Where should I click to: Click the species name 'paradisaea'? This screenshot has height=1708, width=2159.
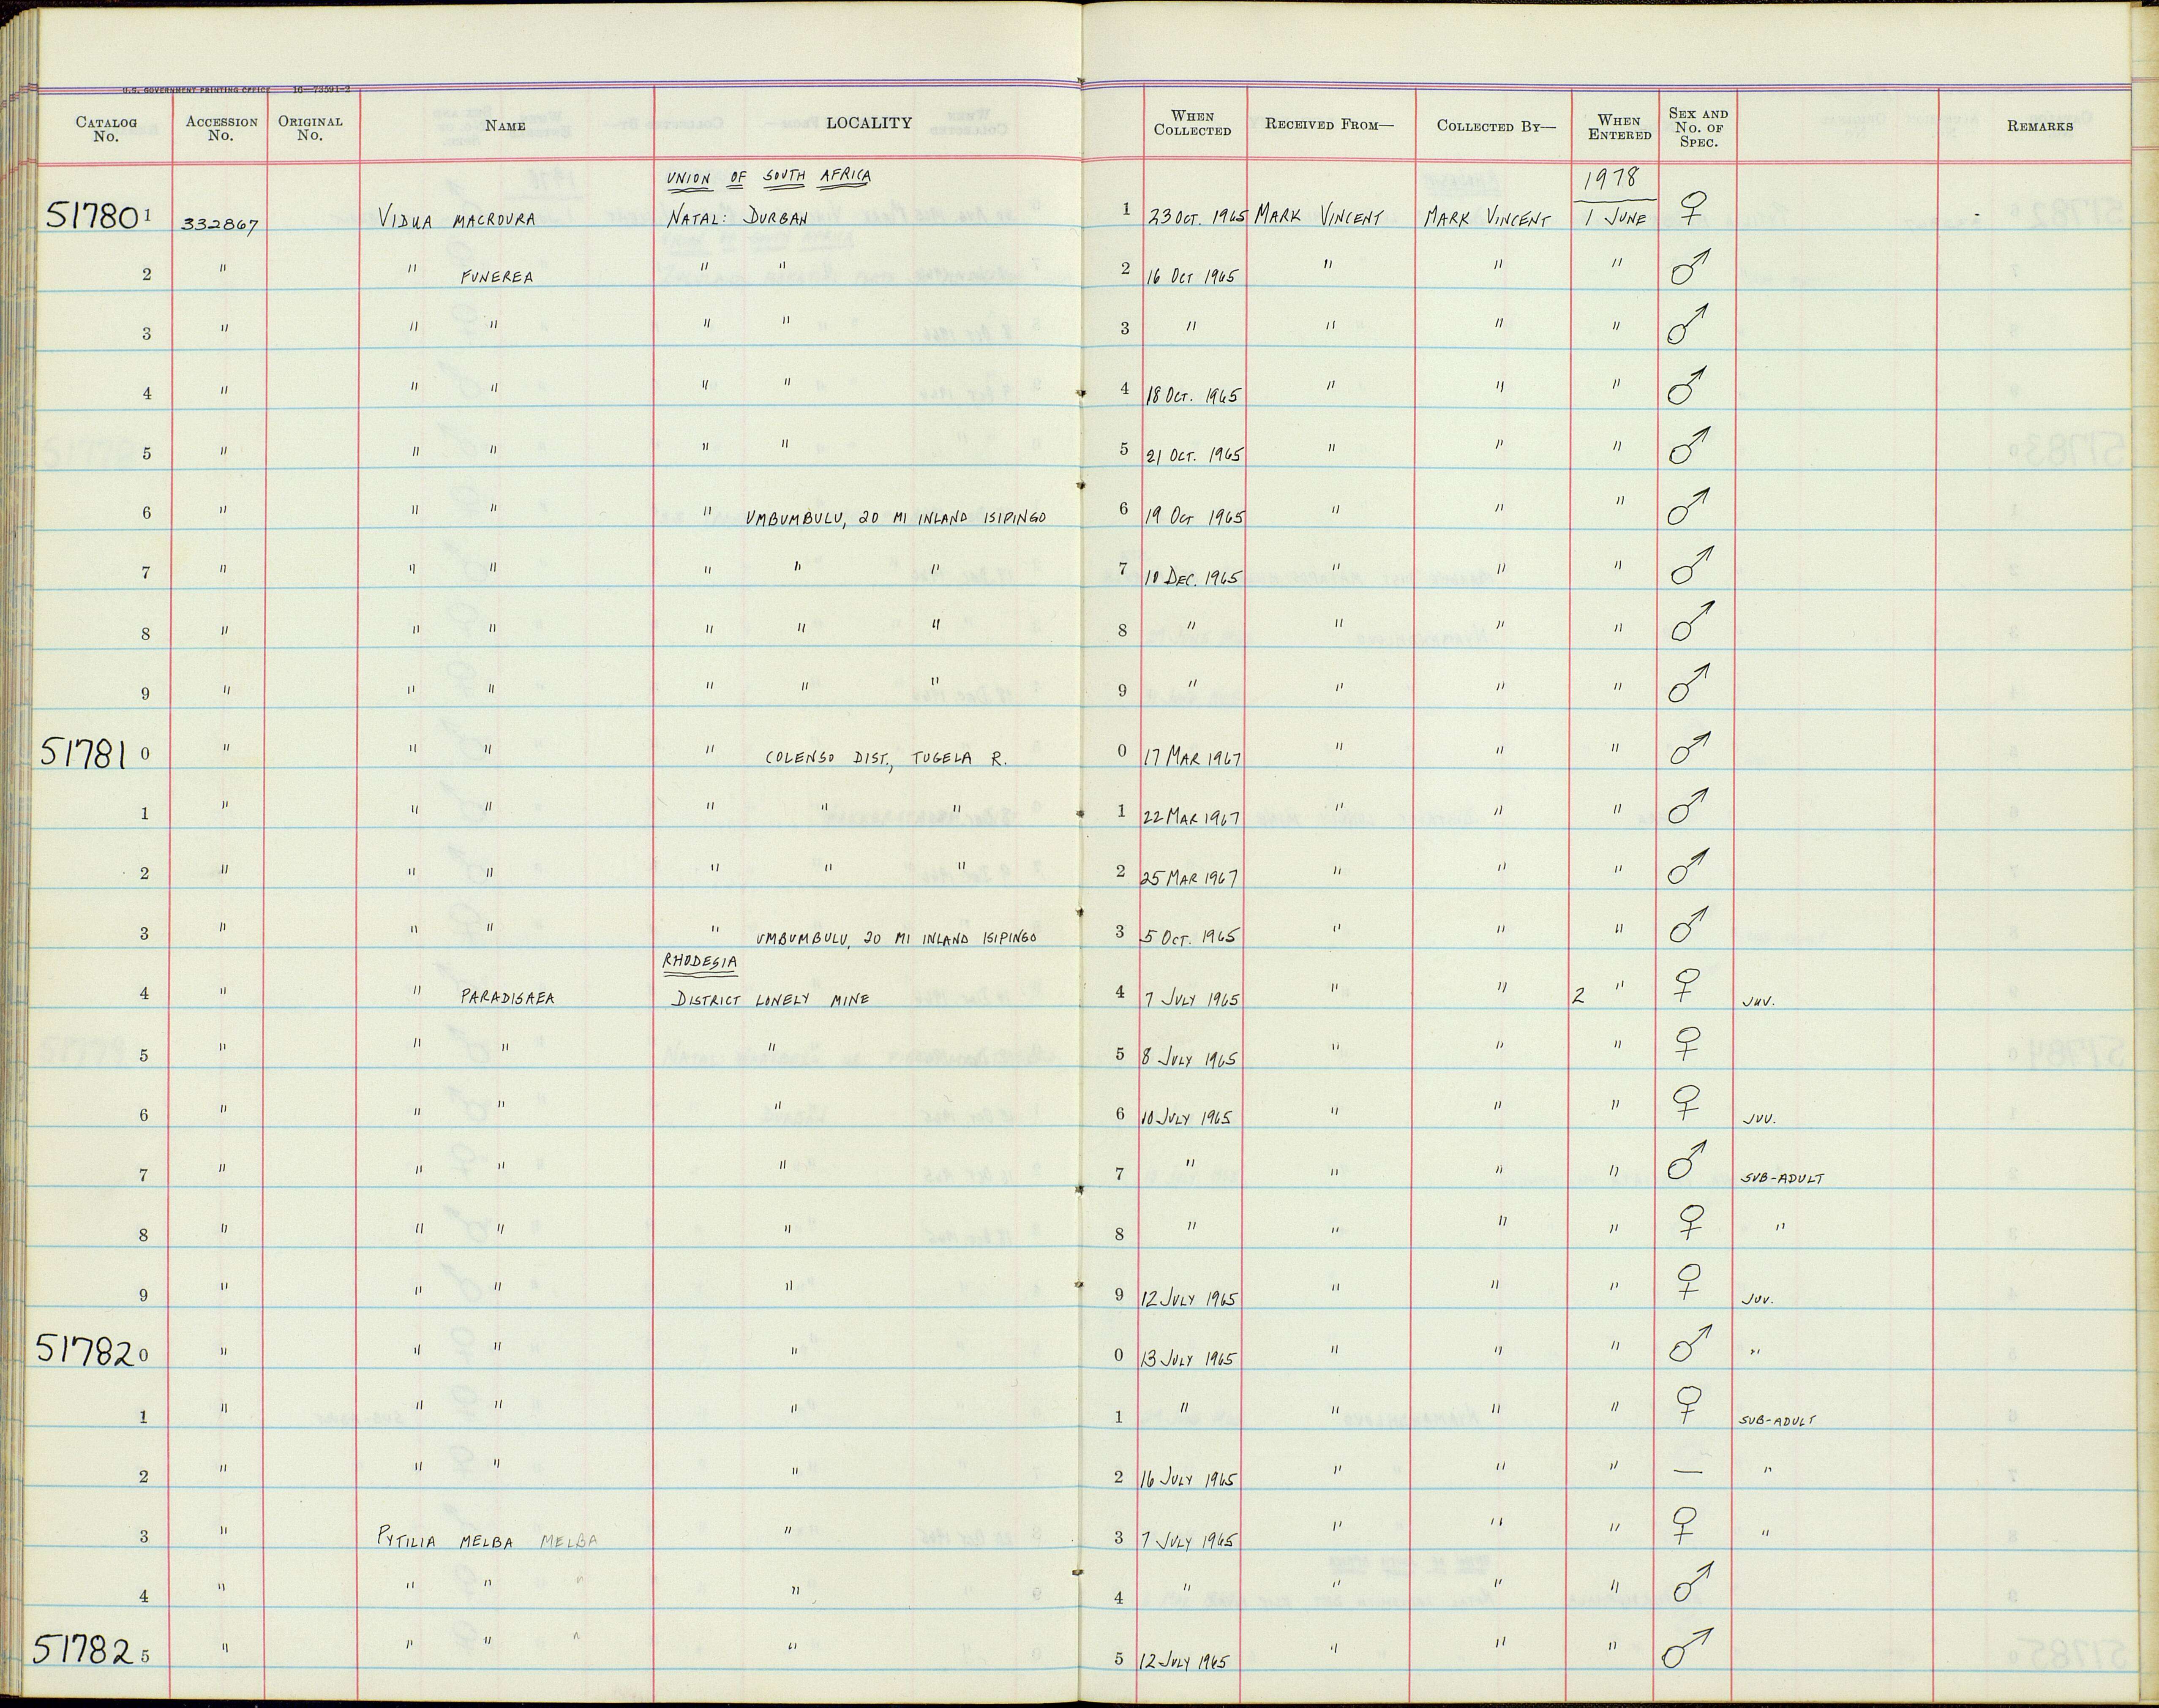507,997
